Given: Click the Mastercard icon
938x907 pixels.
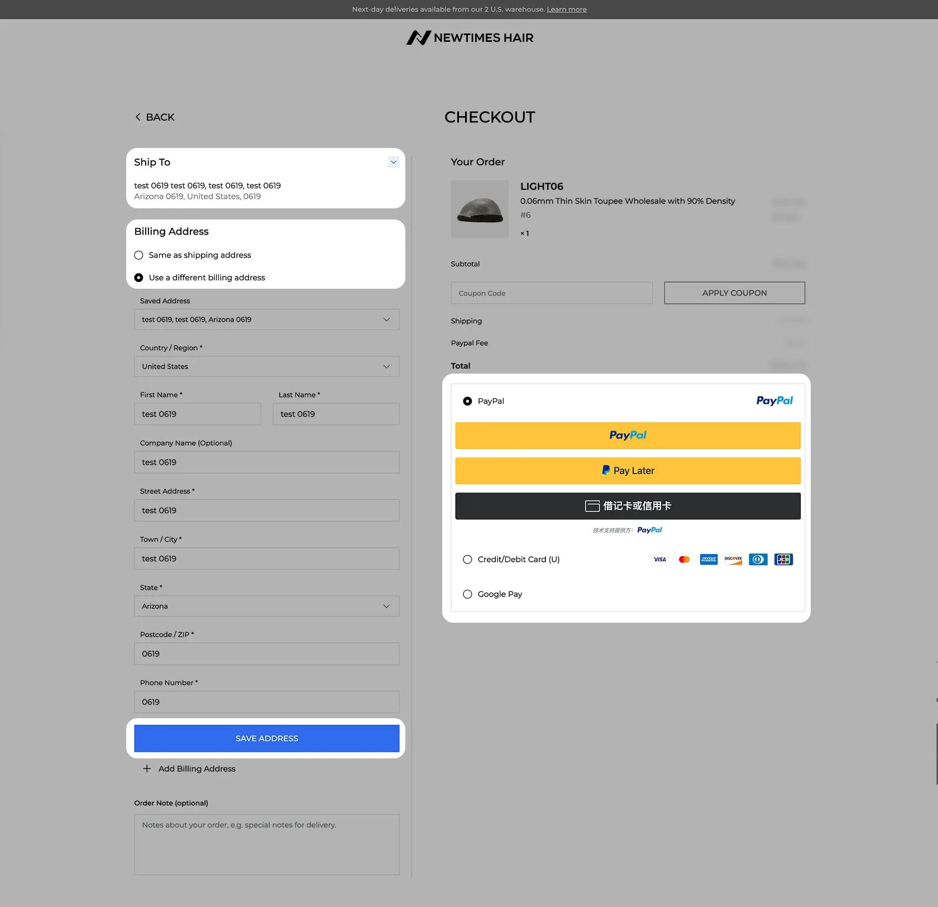Looking at the screenshot, I should (x=685, y=559).
